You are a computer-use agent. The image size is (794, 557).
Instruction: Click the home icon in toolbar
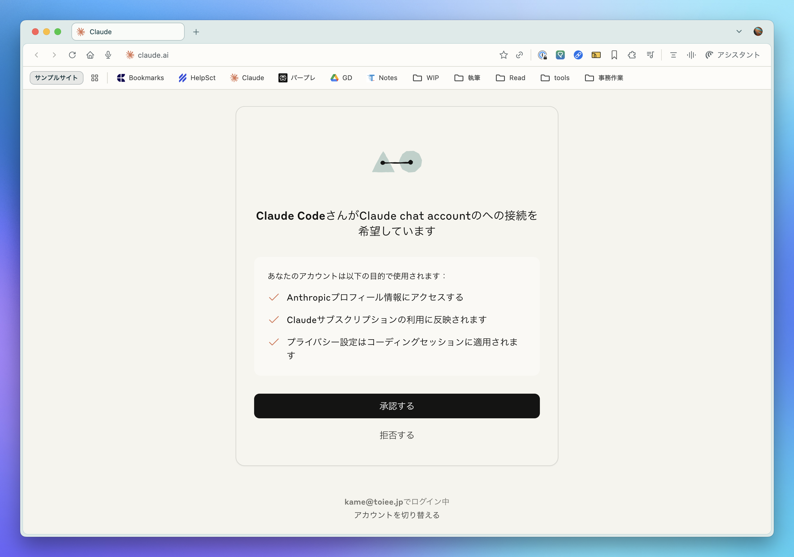90,55
